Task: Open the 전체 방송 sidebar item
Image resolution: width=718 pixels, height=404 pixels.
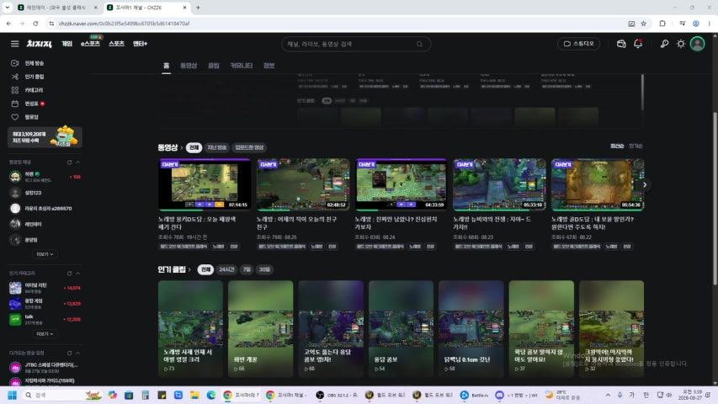Action: (x=29, y=63)
